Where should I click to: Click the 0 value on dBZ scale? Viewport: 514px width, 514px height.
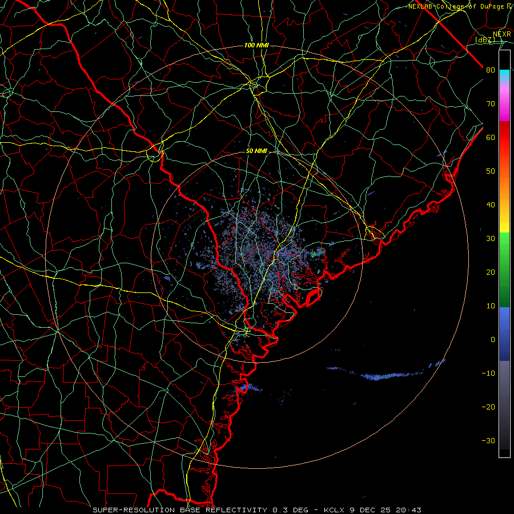493,340
